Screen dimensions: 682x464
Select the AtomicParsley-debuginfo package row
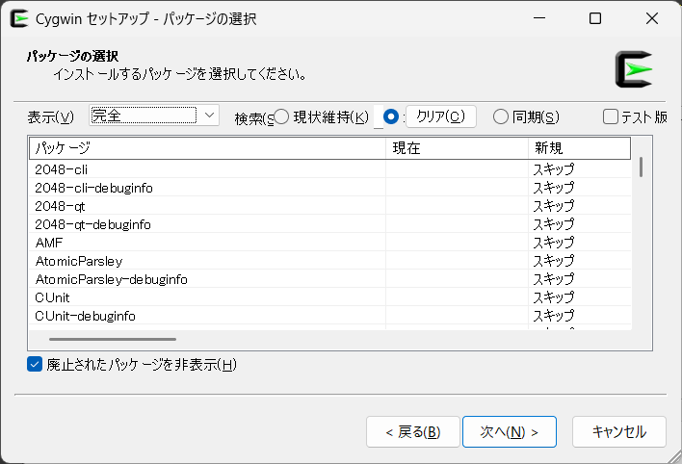pyautogui.click(x=330, y=279)
